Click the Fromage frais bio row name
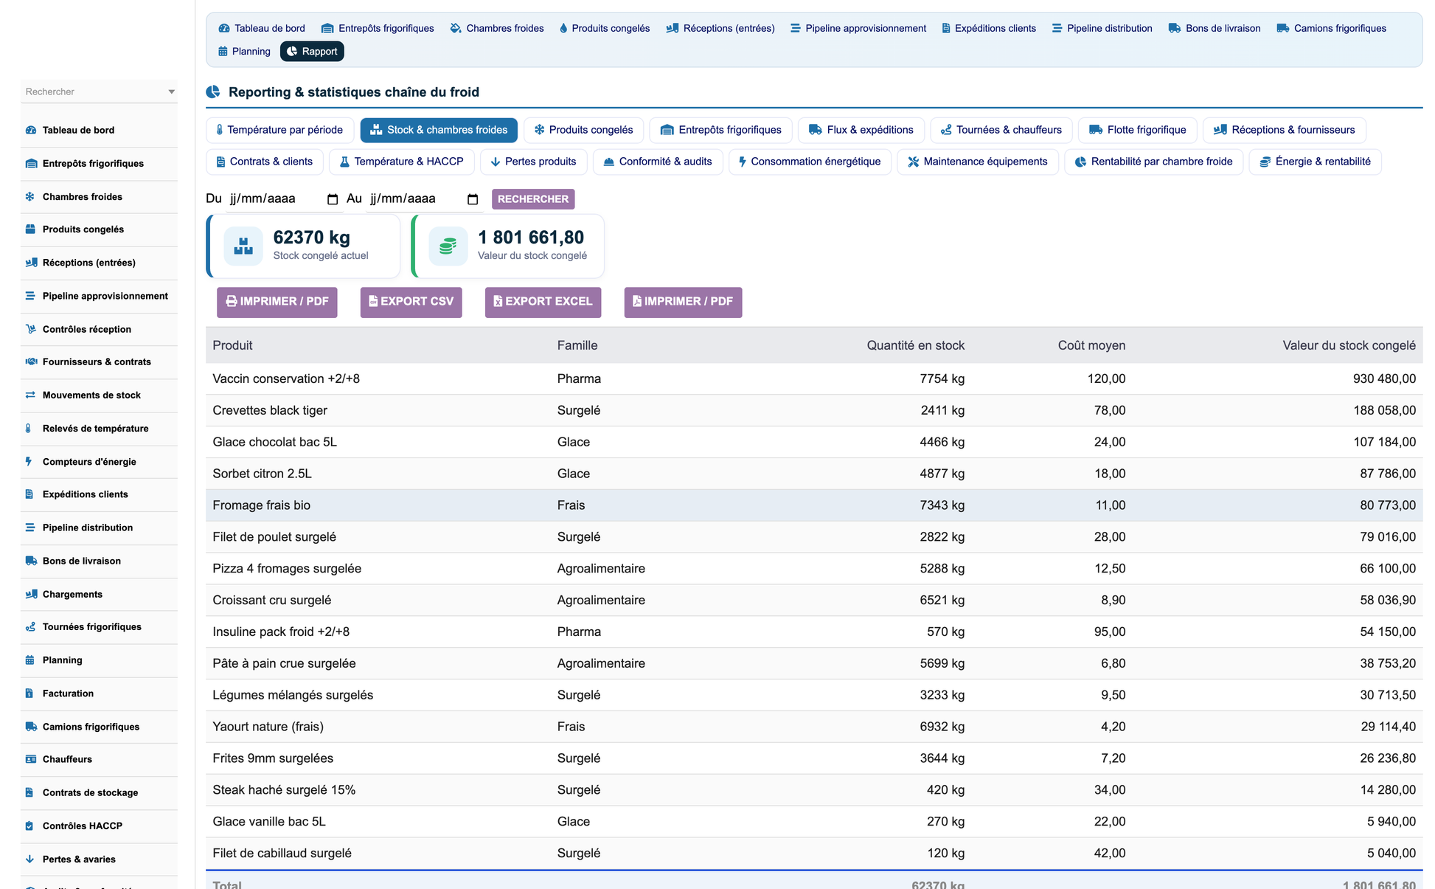This screenshot has width=1435, height=889. tap(261, 505)
